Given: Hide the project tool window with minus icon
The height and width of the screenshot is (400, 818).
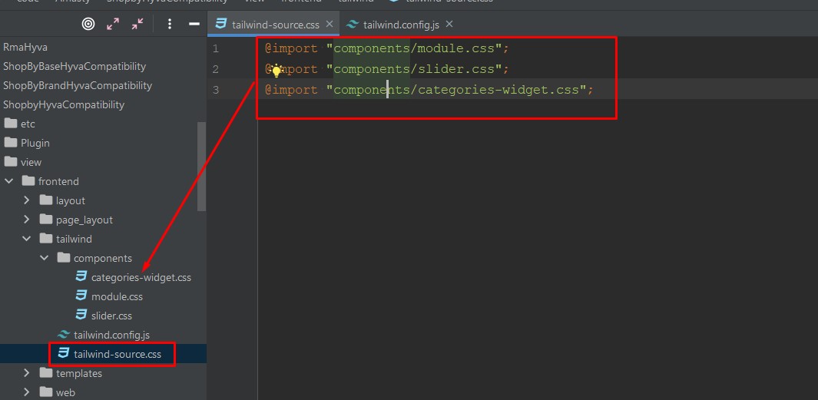Looking at the screenshot, I should click(194, 24).
